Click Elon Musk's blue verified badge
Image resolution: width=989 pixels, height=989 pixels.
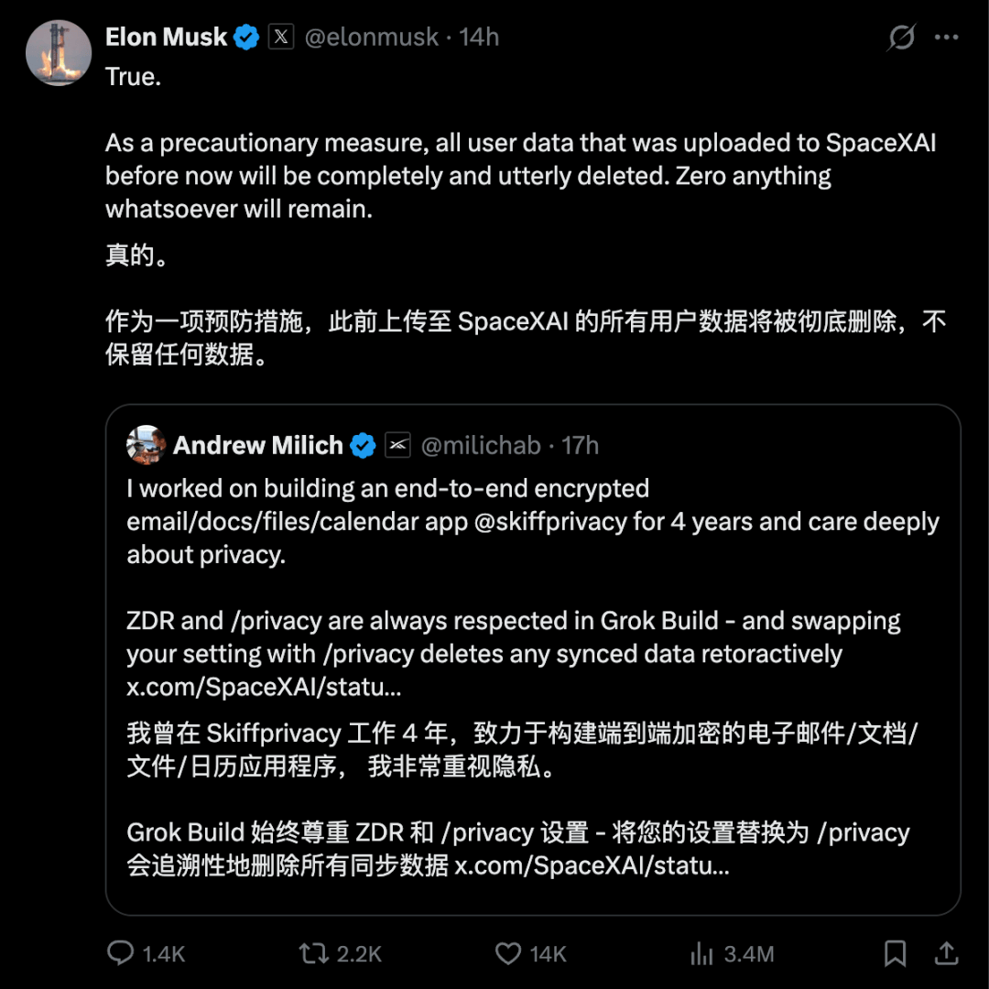pos(246,38)
